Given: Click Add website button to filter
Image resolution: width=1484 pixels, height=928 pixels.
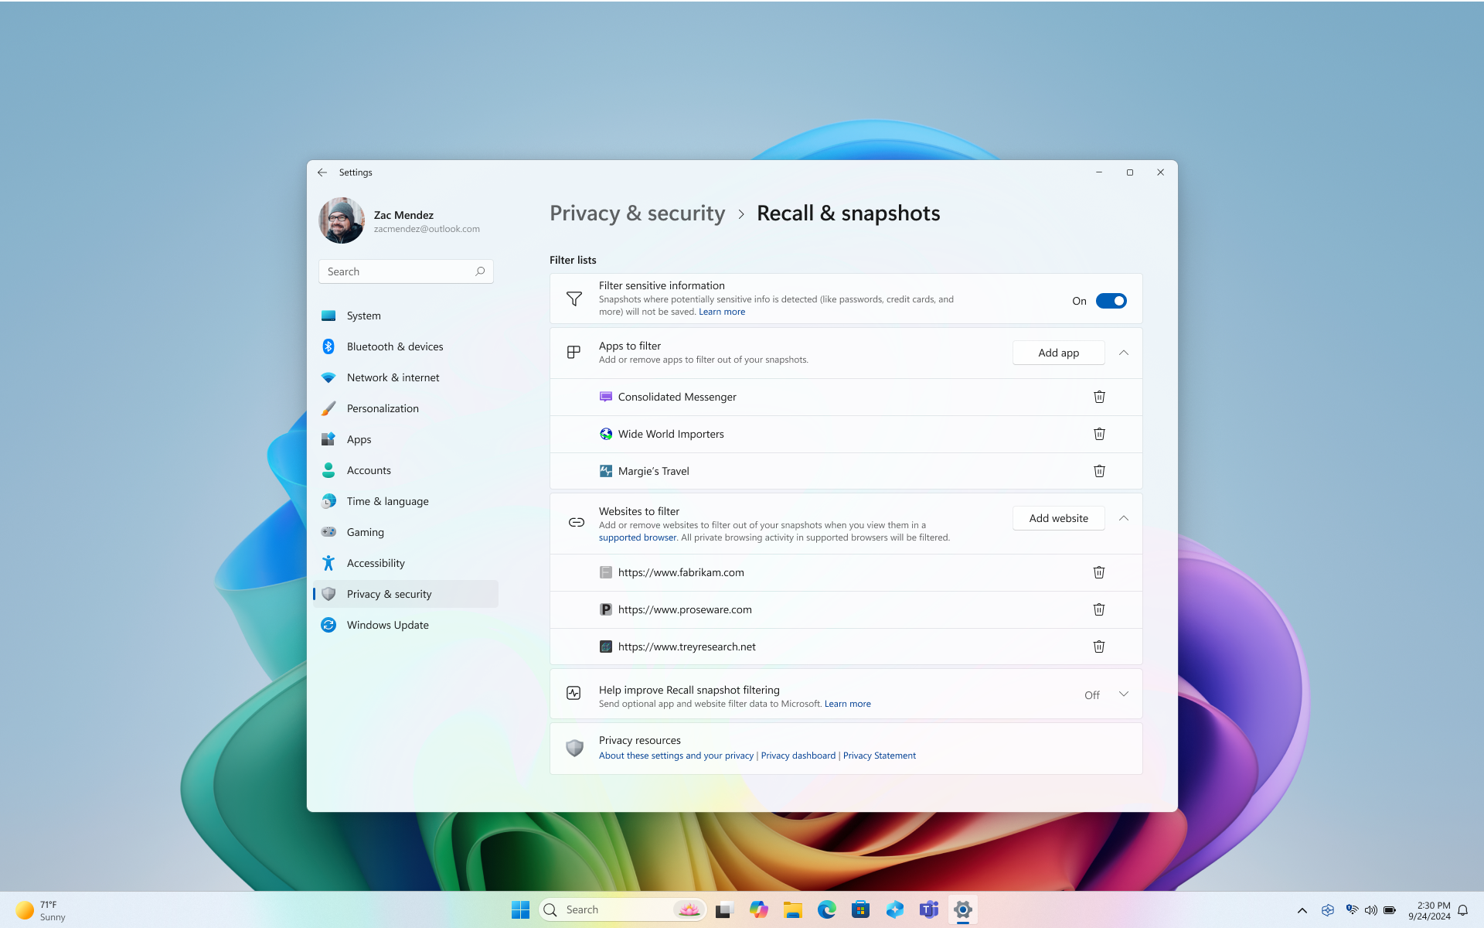Looking at the screenshot, I should pyautogui.click(x=1059, y=517).
